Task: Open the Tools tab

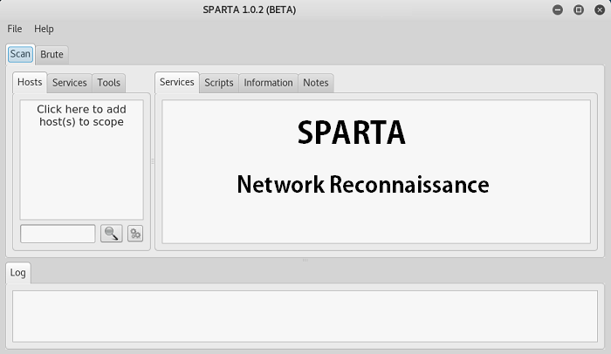Action: tap(109, 83)
